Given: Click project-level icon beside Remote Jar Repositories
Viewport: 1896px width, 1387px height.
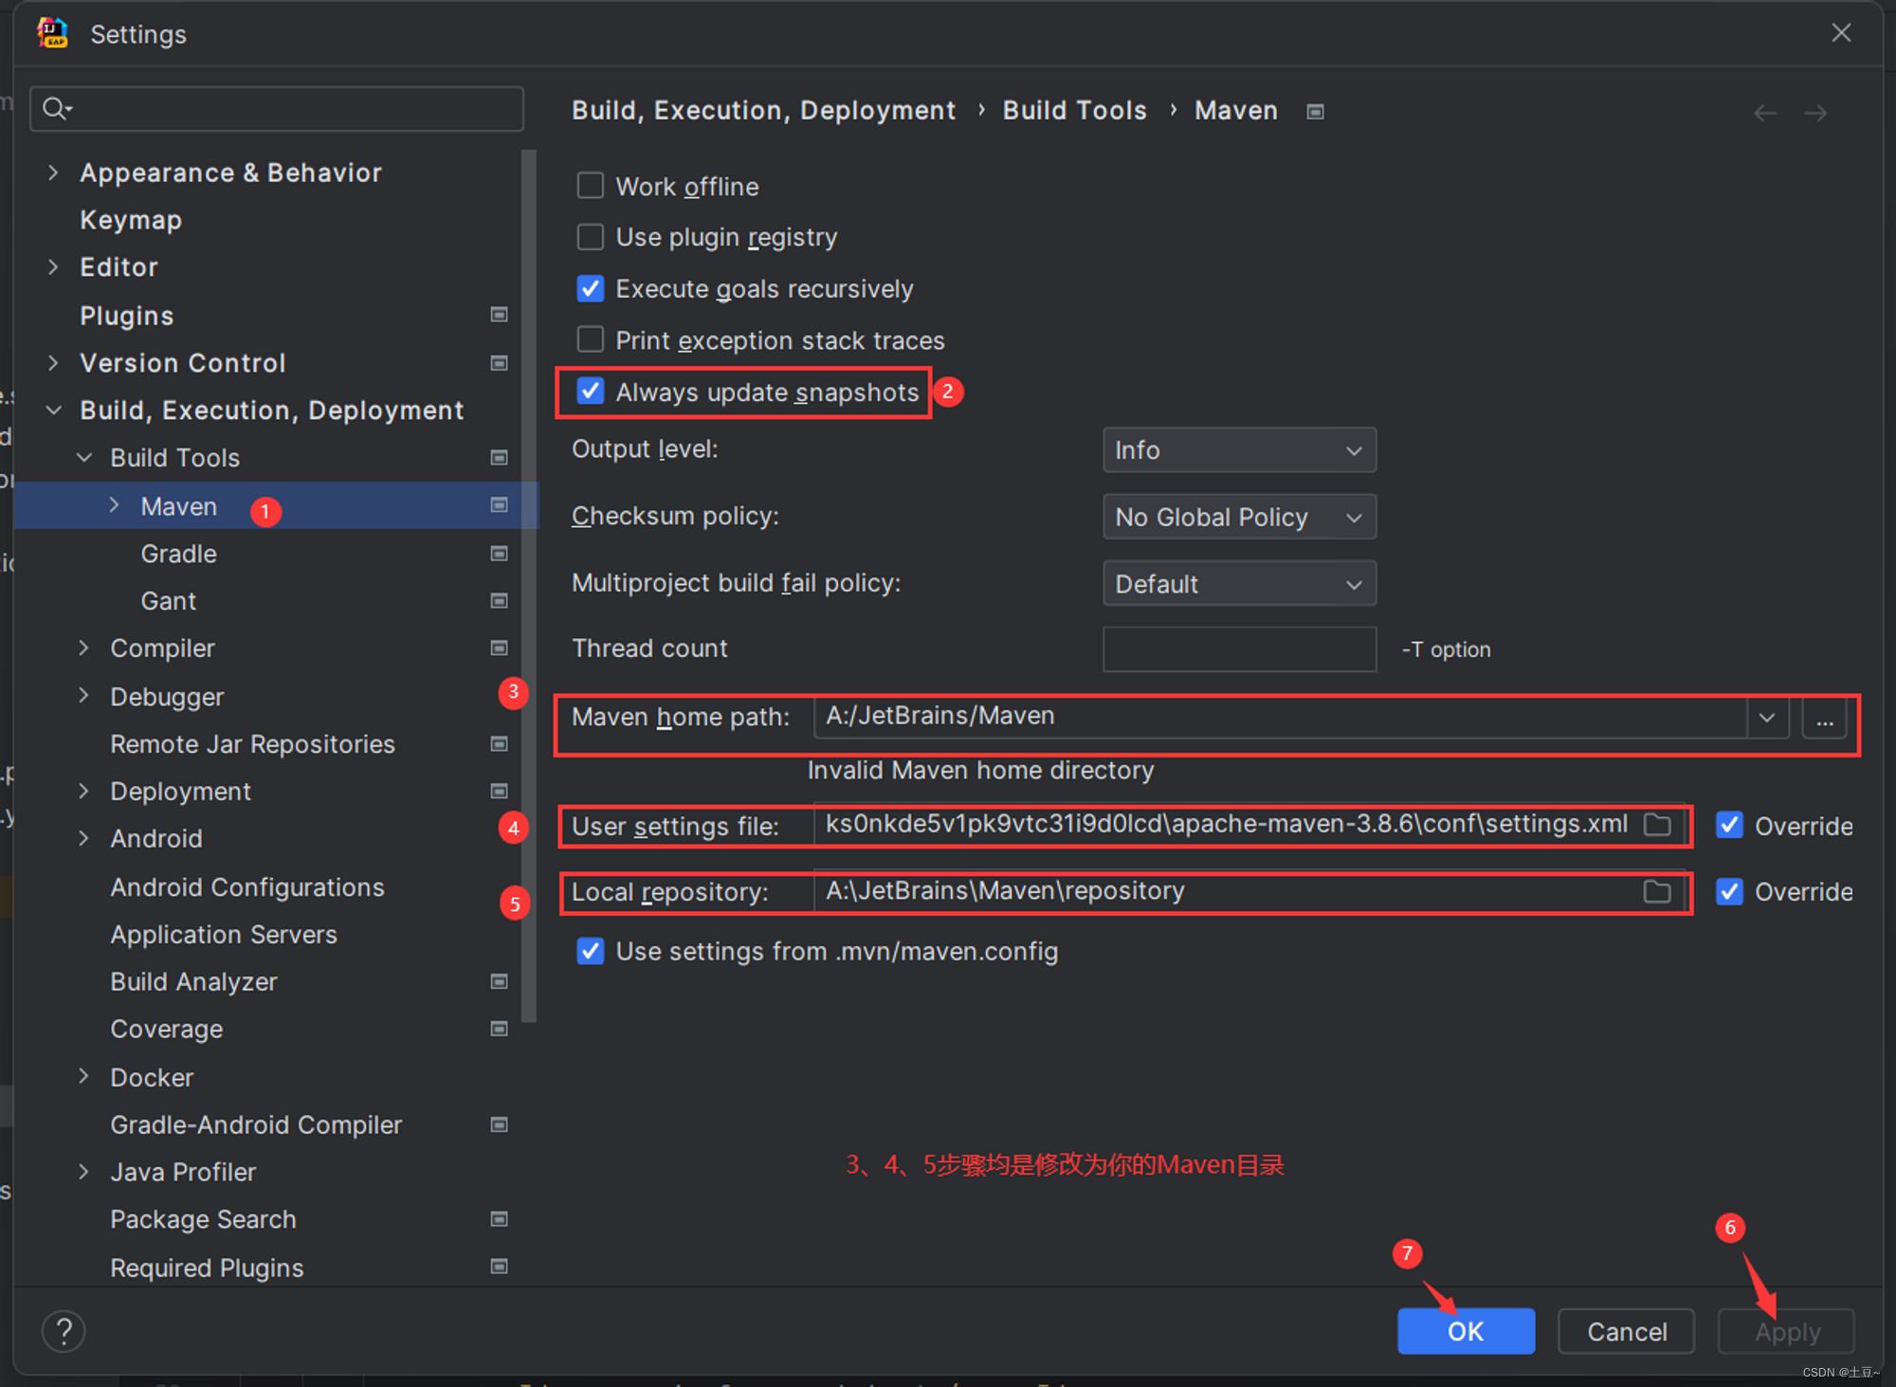Looking at the screenshot, I should click(x=499, y=744).
